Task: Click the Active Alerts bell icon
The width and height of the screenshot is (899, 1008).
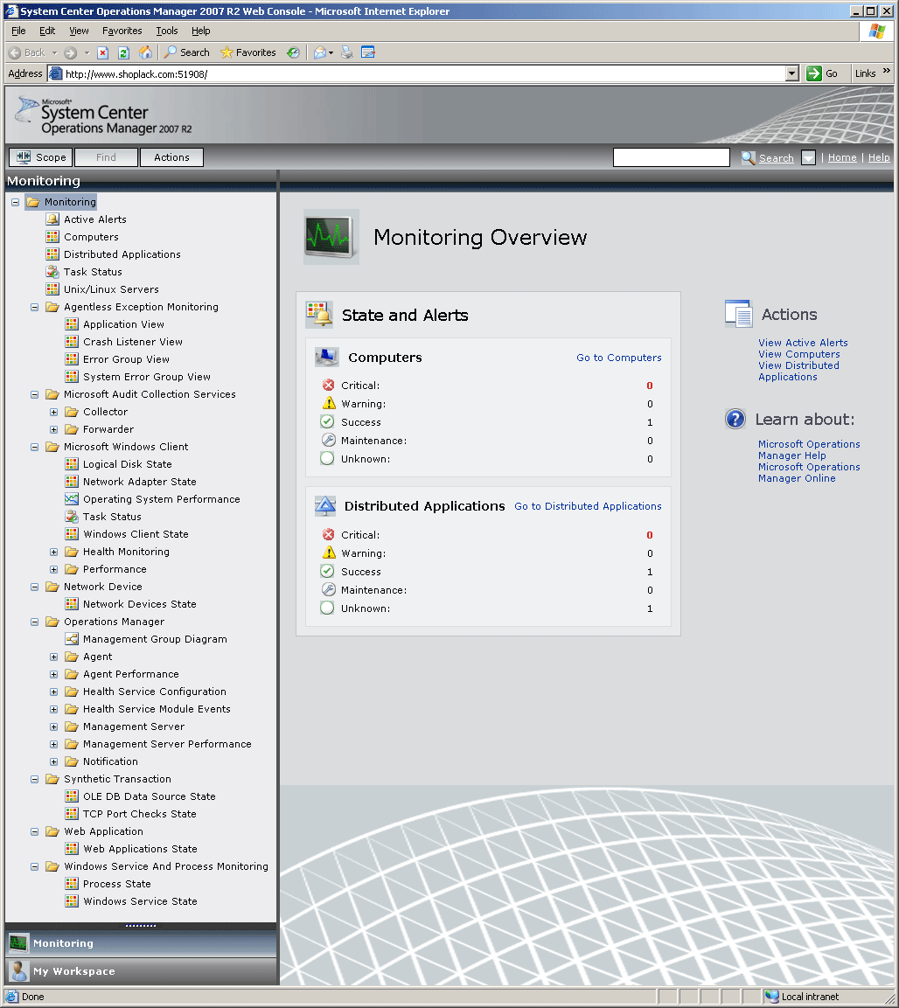Action: [52, 219]
